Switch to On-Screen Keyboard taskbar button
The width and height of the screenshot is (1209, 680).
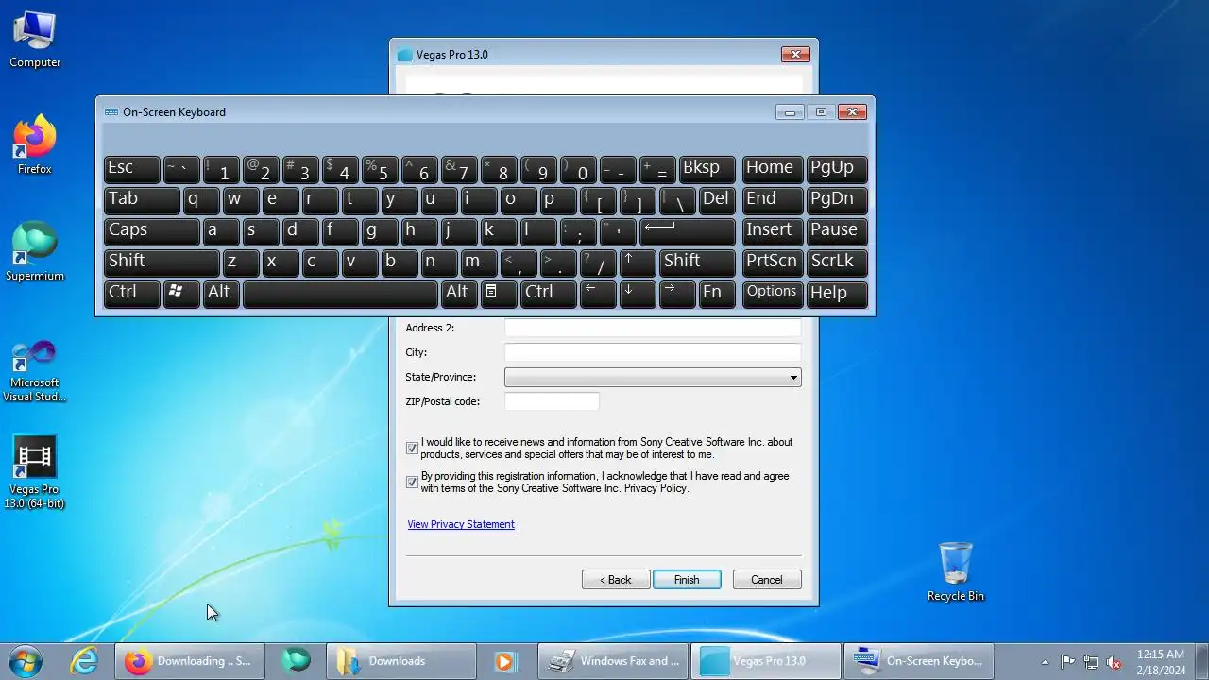(x=919, y=661)
